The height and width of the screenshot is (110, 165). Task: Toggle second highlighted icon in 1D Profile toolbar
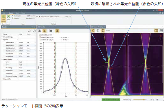click(45, 31)
